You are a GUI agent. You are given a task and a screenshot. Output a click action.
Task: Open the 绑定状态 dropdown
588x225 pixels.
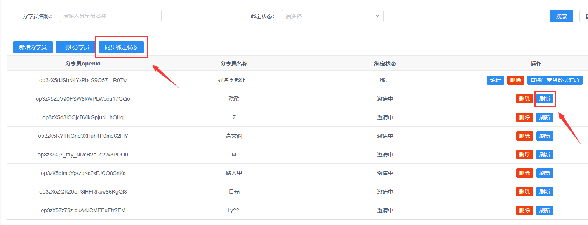coord(332,16)
